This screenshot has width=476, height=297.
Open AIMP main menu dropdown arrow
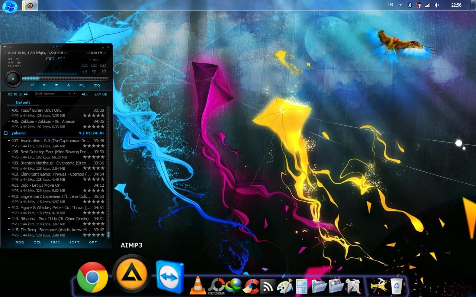4,47
